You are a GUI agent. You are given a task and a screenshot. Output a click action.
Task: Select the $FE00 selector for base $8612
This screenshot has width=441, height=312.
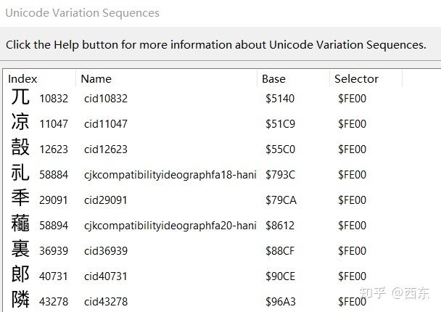pos(352,226)
